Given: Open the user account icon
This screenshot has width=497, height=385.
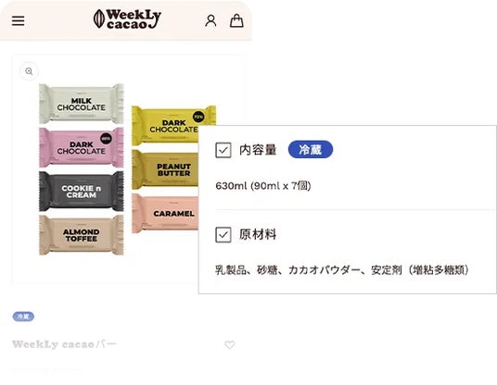Looking at the screenshot, I should [210, 20].
